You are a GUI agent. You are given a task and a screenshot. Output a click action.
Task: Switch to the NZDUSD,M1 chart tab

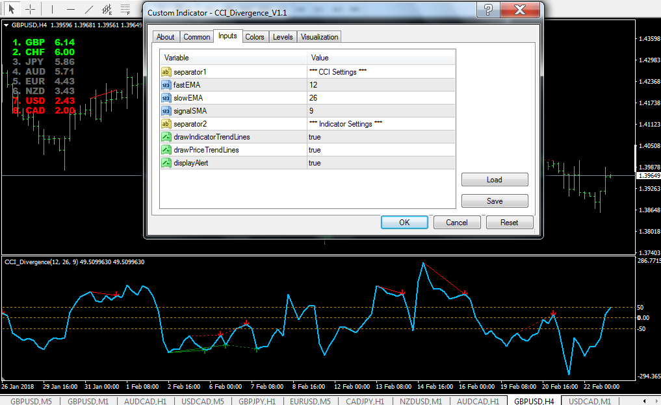coord(421,401)
